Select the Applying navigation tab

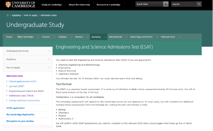(96, 37)
